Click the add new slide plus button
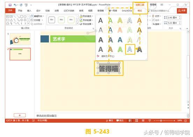This screenshot has width=193, height=137. 20,115
